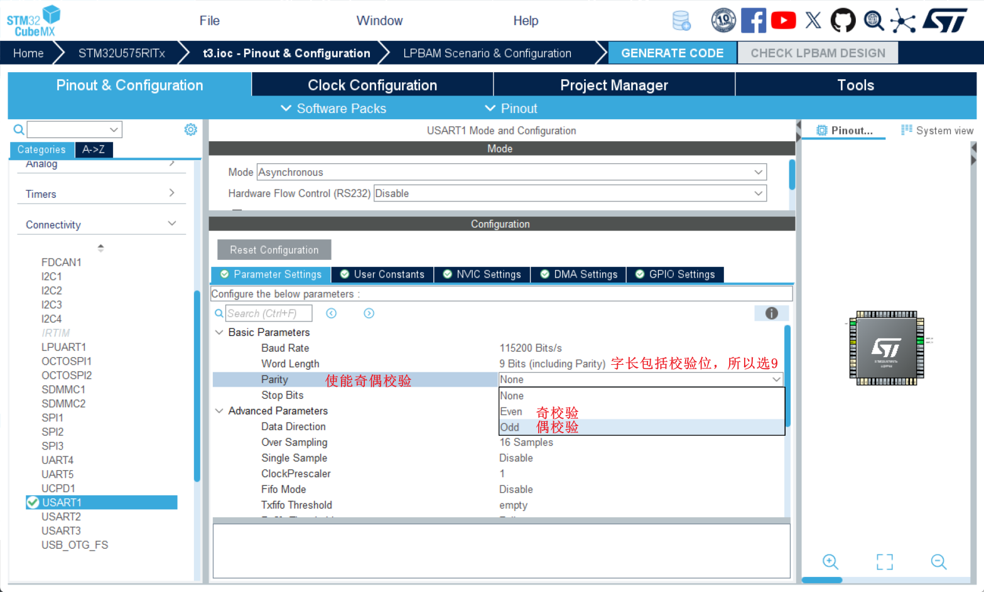Open the NVIC Settings tab
This screenshot has height=592, width=984.
[482, 274]
